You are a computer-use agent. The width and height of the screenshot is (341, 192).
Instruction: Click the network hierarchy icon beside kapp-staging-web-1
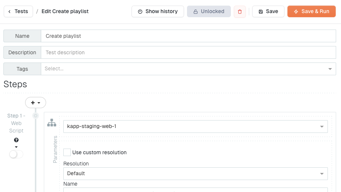(52, 123)
